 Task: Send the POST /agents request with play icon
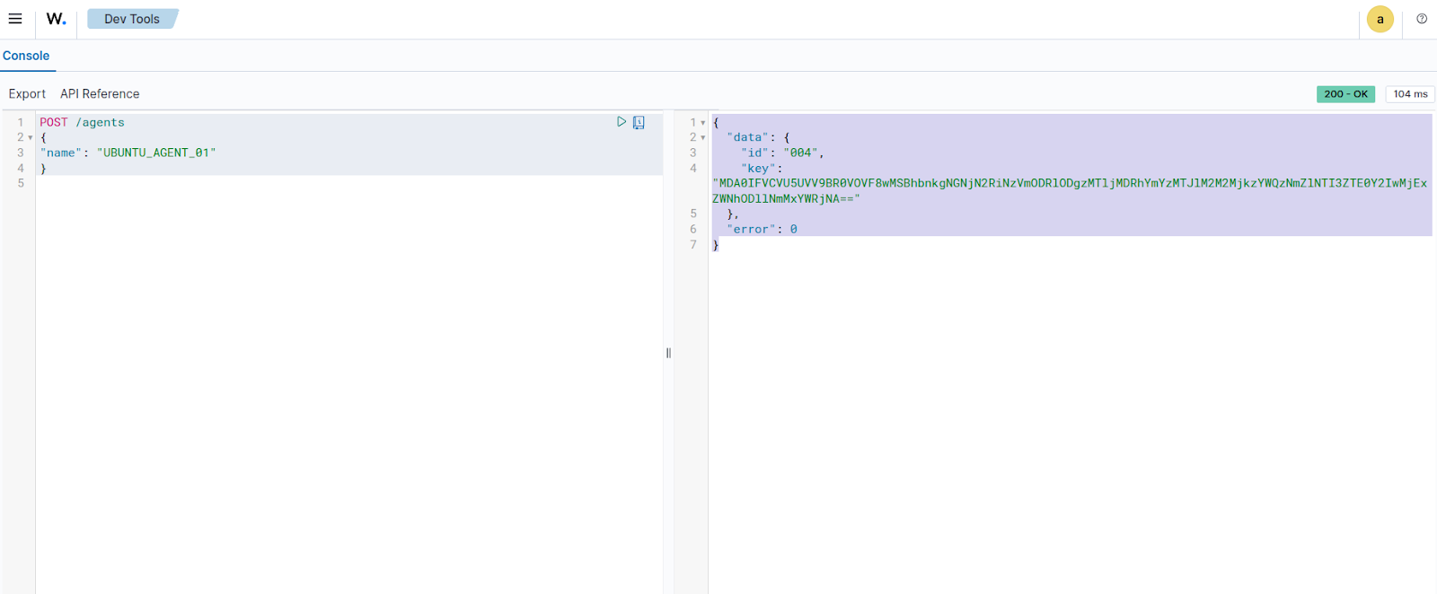622,122
